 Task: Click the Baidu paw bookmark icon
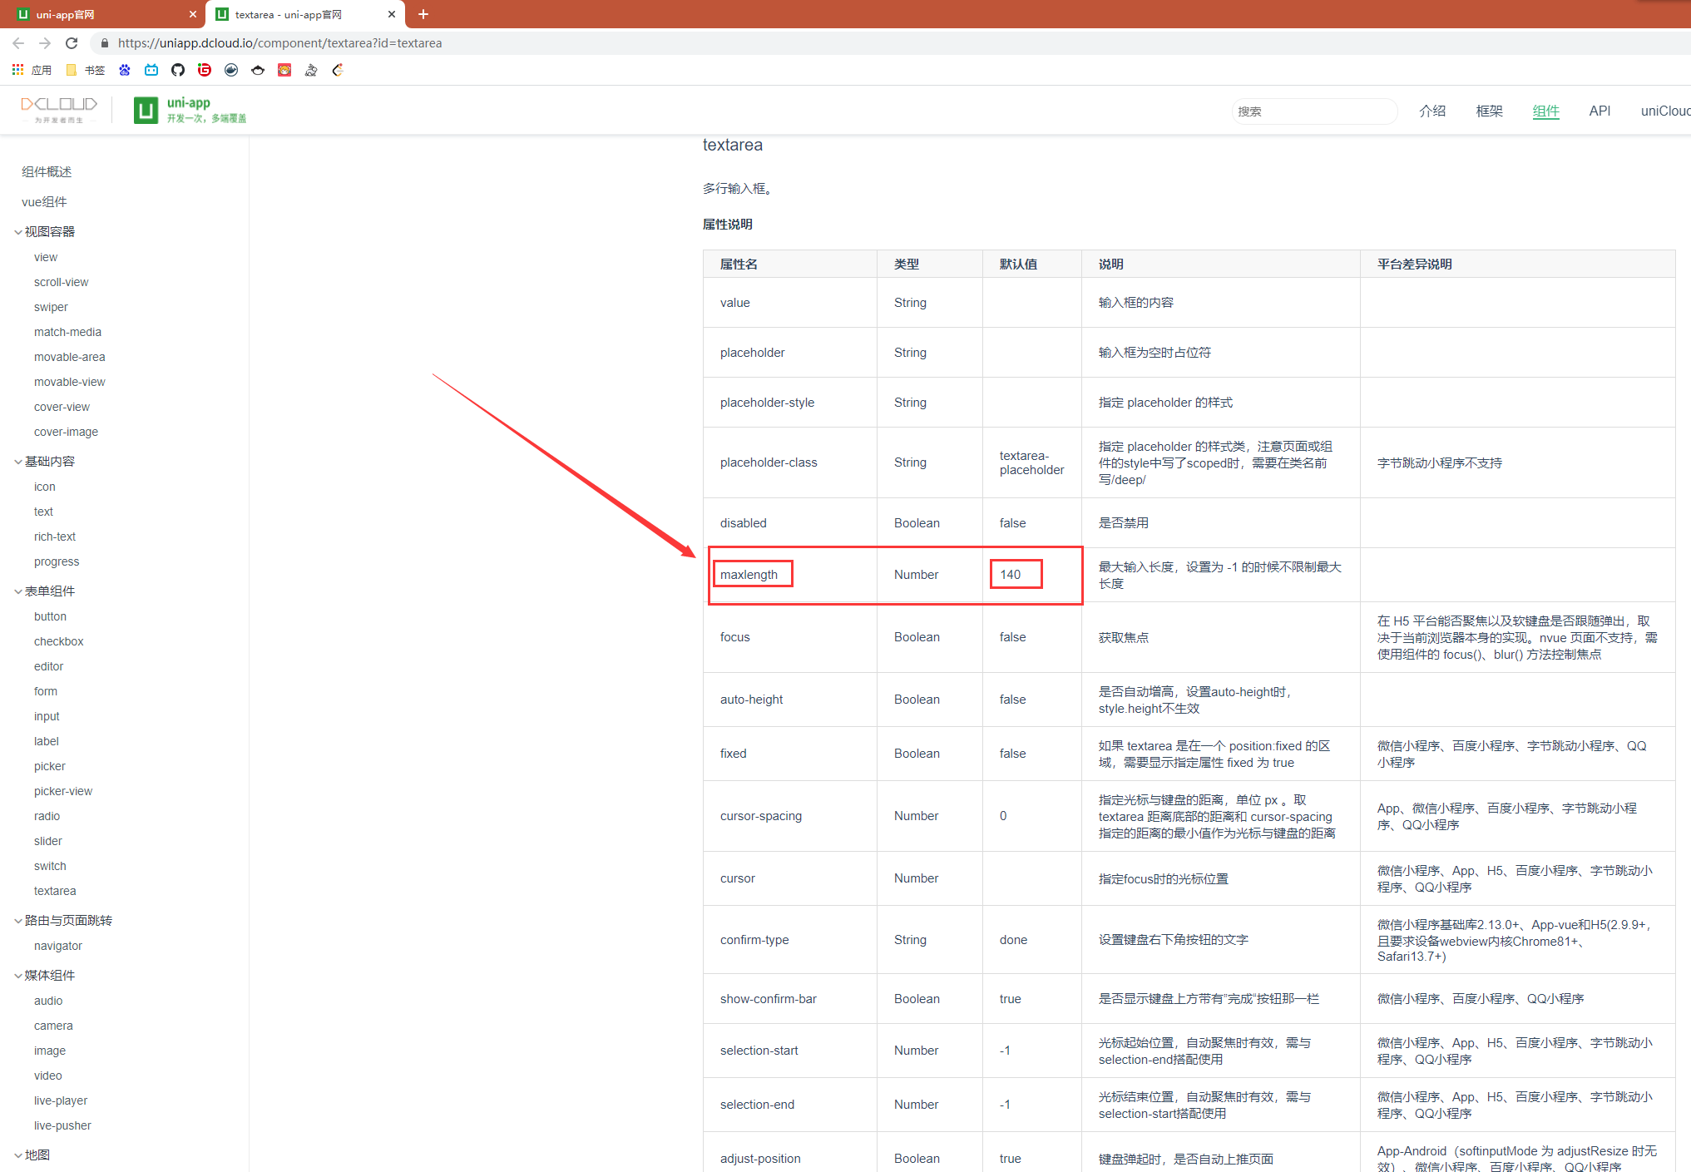coord(125,70)
